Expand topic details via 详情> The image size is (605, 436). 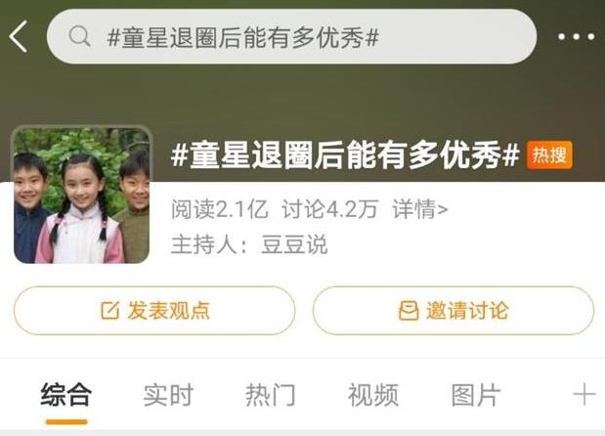[x=420, y=209]
